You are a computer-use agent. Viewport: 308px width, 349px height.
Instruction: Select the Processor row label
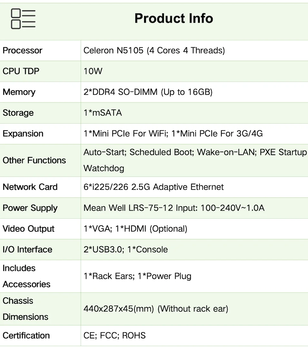click(22, 50)
